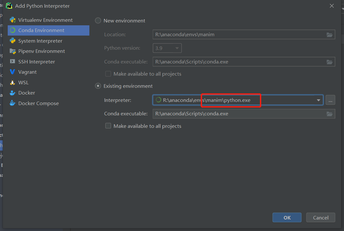Expand the Interpreter path dropdown arrow
The image size is (344, 231).
coord(318,100)
